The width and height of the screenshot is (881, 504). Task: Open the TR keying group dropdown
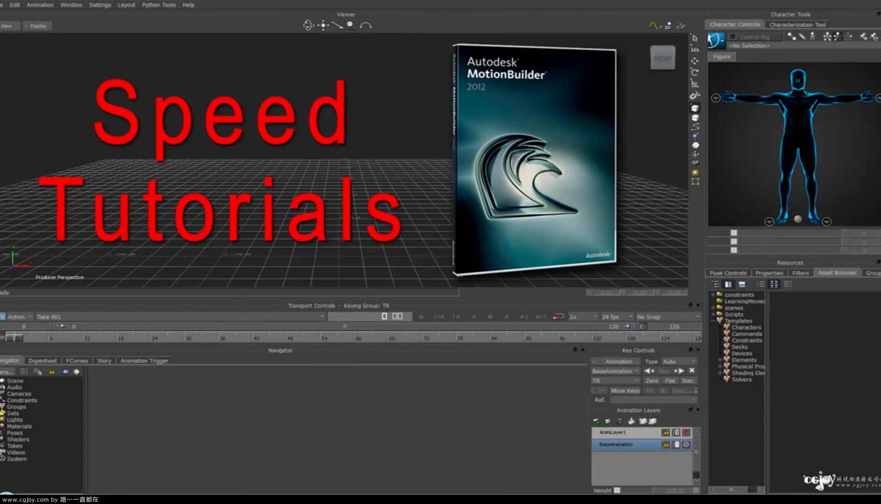(x=615, y=381)
